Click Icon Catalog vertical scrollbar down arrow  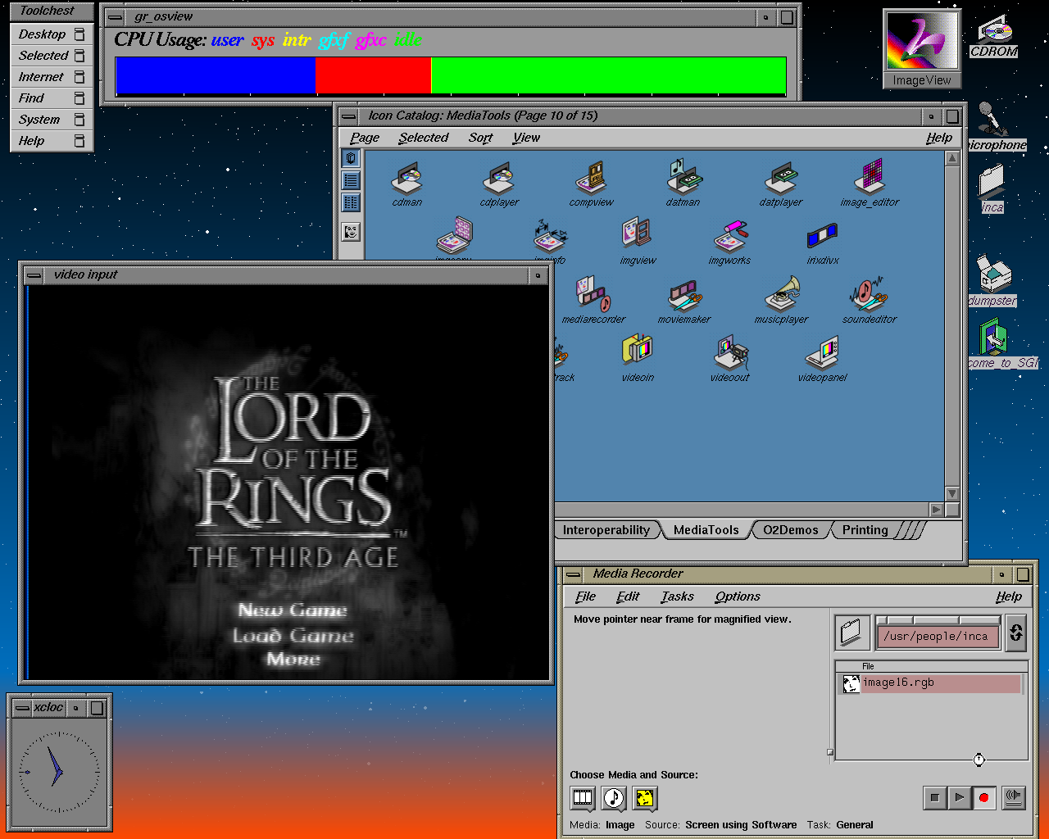point(952,493)
